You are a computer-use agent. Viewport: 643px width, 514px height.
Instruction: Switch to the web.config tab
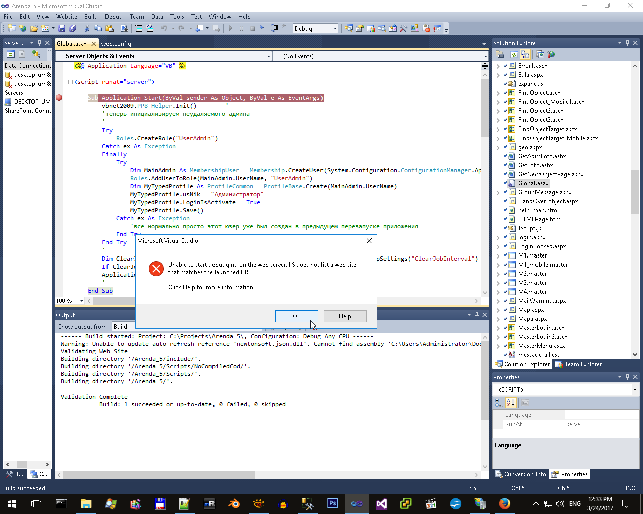116,44
